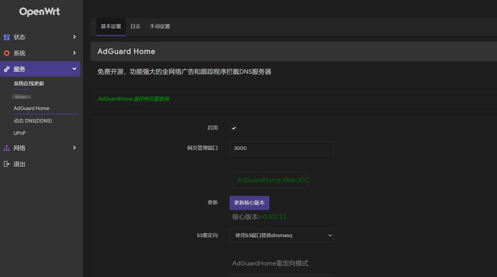Toggle the 启用 checkbox
The width and height of the screenshot is (497, 277).
[234, 128]
